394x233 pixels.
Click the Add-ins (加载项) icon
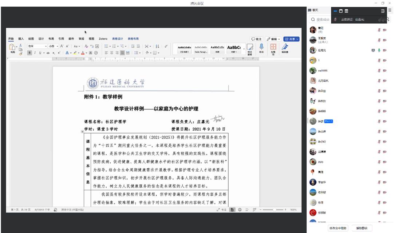(x=273, y=47)
